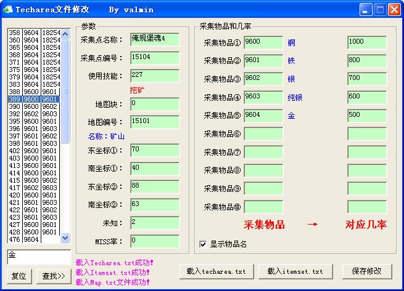This screenshot has height=291, width=404.
Task: Click the 载入itemset.txt button
Action: [295, 271]
